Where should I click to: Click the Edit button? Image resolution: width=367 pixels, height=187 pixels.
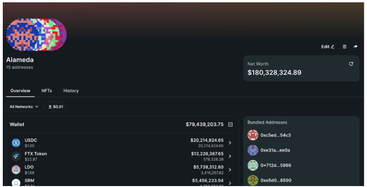coord(328,47)
